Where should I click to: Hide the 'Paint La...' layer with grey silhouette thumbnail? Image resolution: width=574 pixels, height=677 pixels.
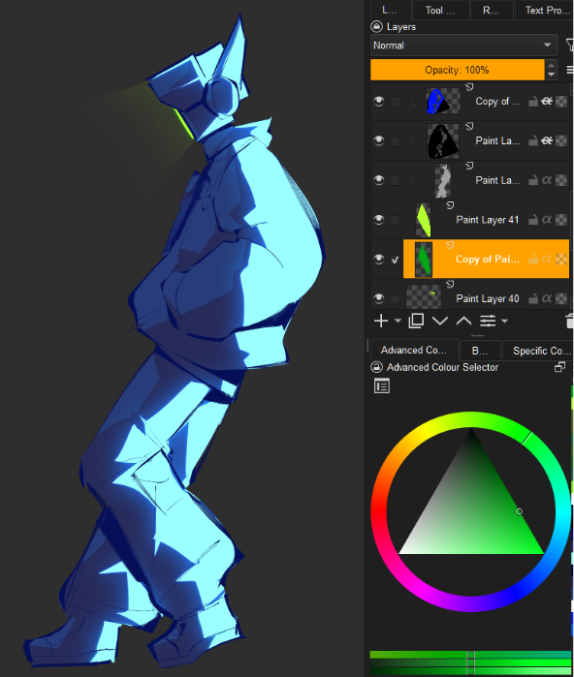pyautogui.click(x=379, y=180)
